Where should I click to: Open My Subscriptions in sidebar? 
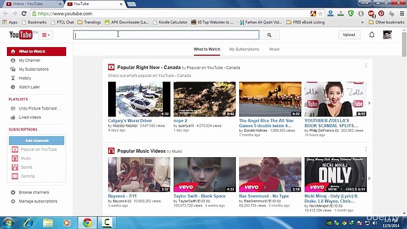click(x=34, y=69)
